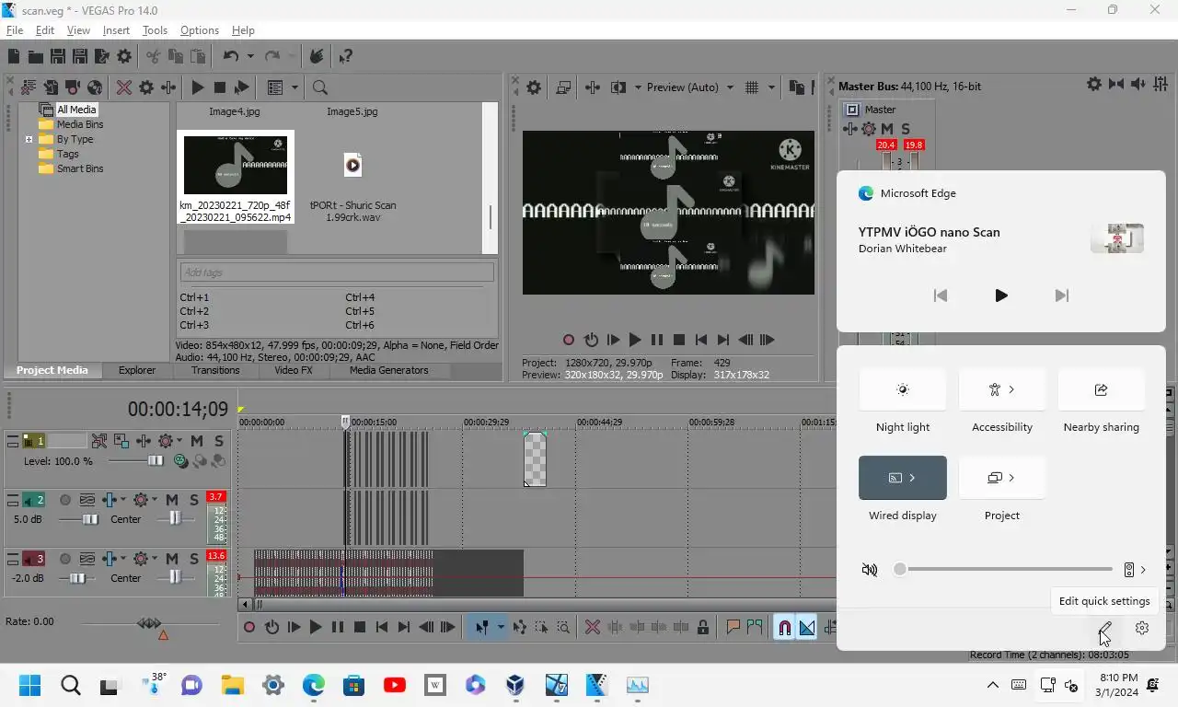Viewport: 1178px width, 707px height.
Task: Play the Edge media in quick settings
Action: coord(1001,296)
